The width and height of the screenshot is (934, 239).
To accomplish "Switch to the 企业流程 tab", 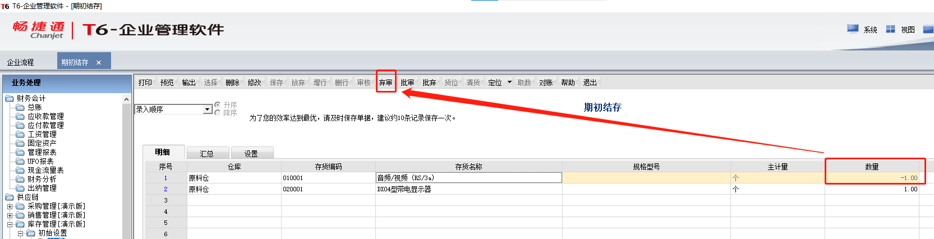I will (21, 62).
